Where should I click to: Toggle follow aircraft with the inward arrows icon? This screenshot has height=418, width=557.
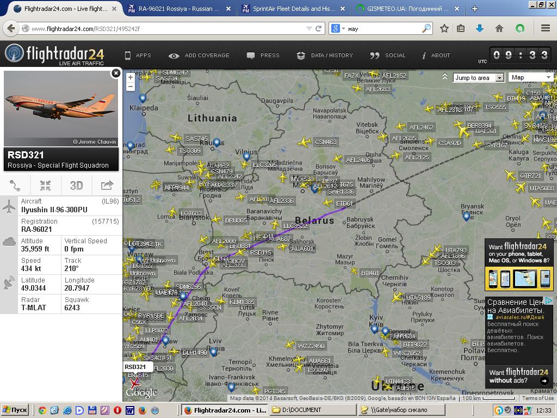45,186
